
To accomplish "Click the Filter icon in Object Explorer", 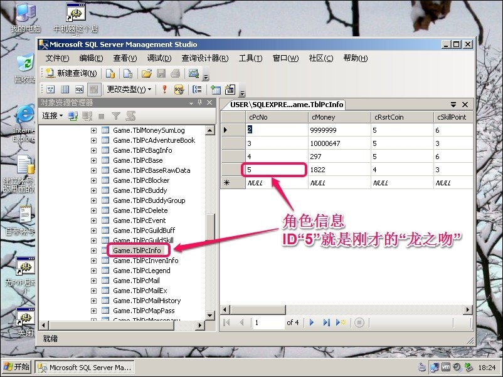I will (116, 115).
